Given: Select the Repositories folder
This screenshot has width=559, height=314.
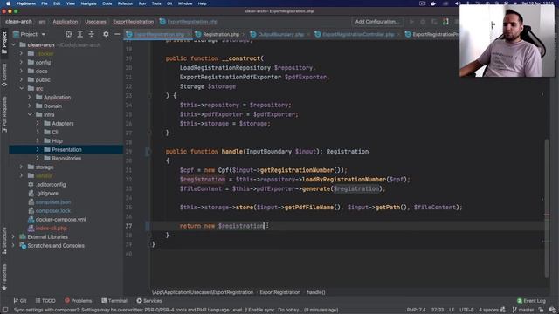Looking at the screenshot, I should coord(66,159).
